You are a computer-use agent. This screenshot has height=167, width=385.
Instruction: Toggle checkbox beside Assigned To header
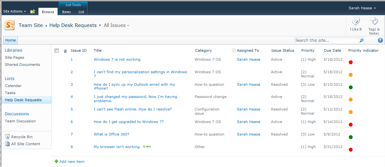pos(234,50)
